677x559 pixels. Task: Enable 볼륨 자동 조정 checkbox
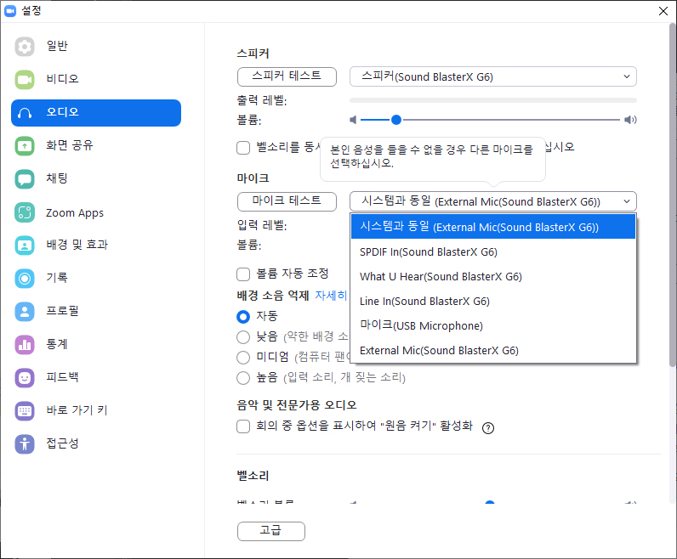pyautogui.click(x=243, y=274)
